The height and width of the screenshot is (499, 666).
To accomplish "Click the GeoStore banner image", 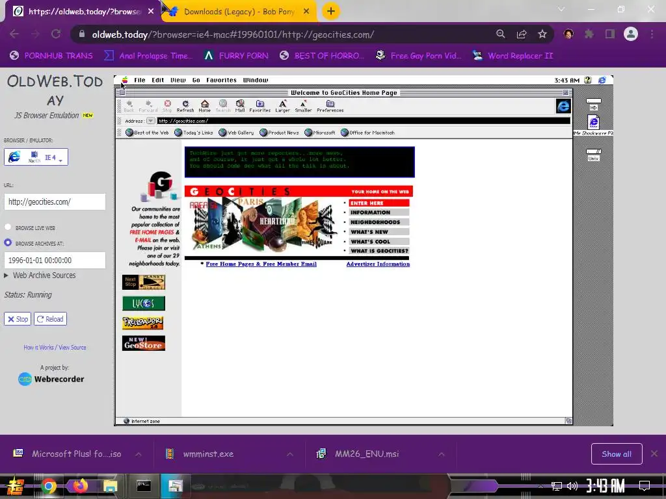I will coord(144,343).
